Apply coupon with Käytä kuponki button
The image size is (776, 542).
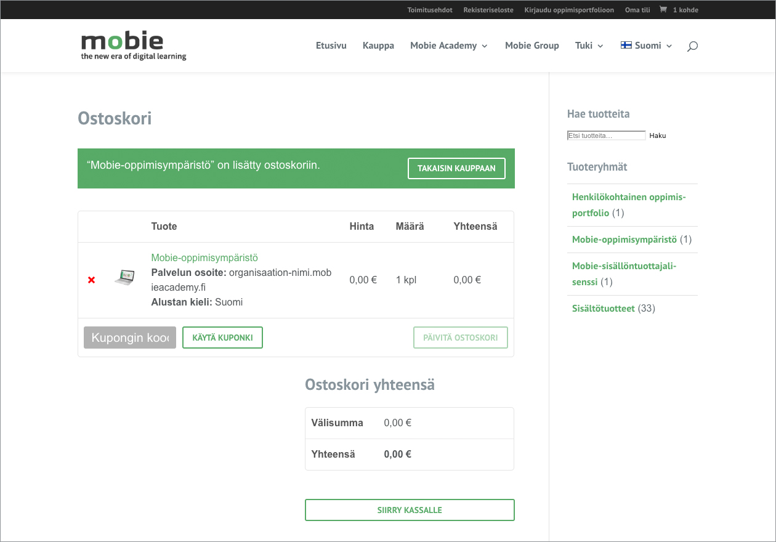[222, 338]
